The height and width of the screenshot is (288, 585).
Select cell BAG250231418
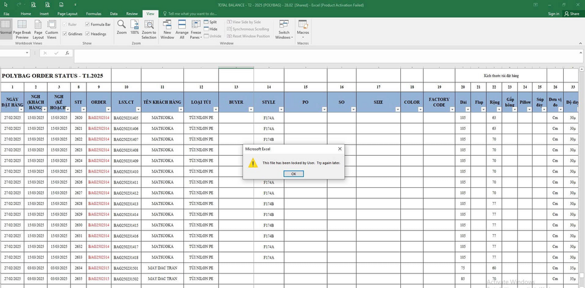(126, 257)
